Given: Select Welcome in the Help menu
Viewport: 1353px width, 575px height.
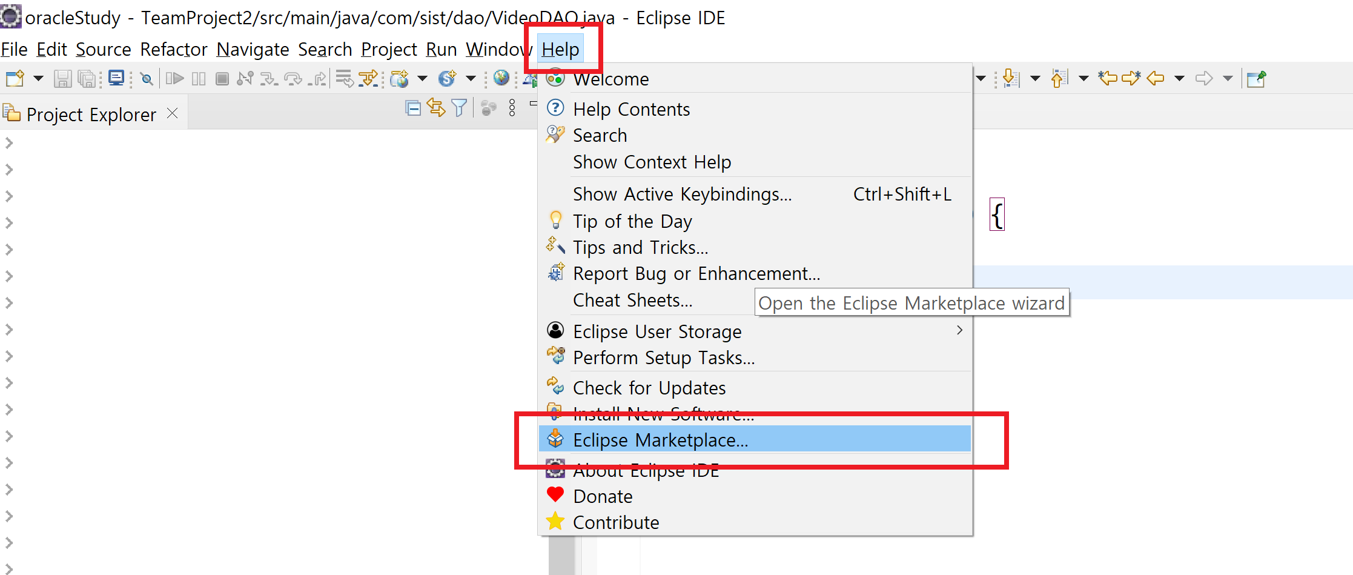Looking at the screenshot, I should [755, 79].
